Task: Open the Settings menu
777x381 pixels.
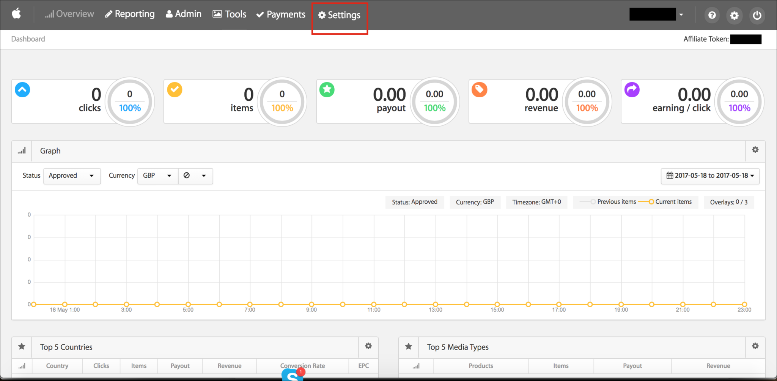Action: tap(340, 15)
